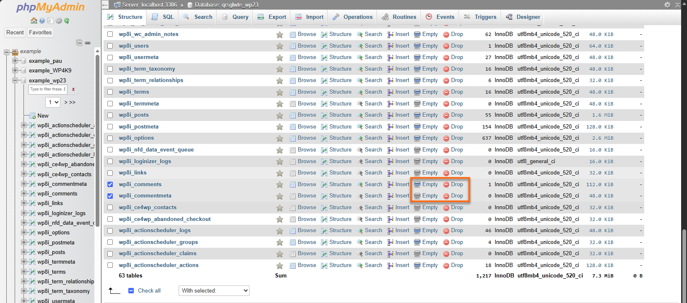The width and height of the screenshot is (687, 303).
Task: Open the Export tab
Action: [272, 17]
